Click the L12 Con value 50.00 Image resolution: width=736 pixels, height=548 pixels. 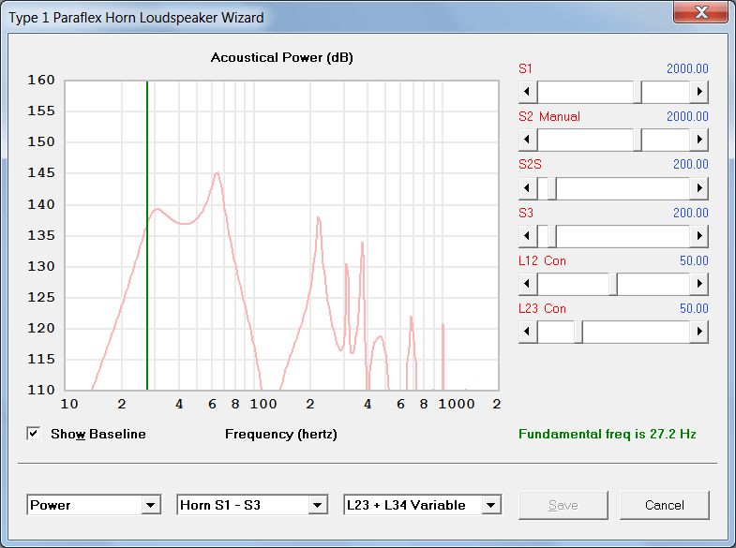(x=694, y=260)
